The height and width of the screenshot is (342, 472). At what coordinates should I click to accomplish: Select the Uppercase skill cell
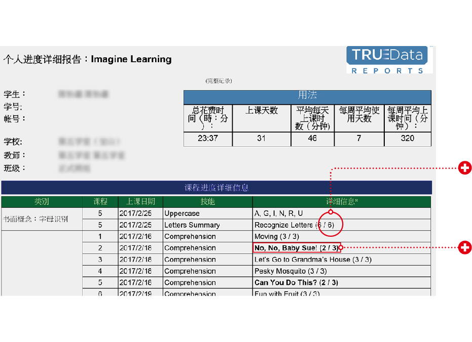pos(208,213)
